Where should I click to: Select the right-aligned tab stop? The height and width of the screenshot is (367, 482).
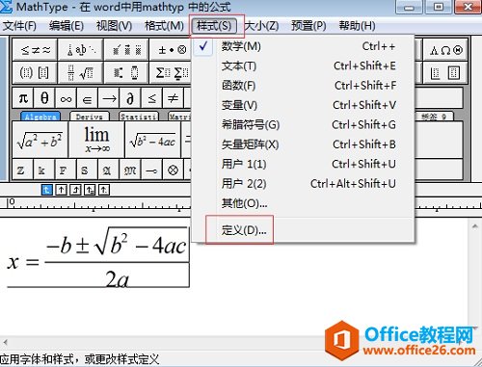click(x=75, y=190)
